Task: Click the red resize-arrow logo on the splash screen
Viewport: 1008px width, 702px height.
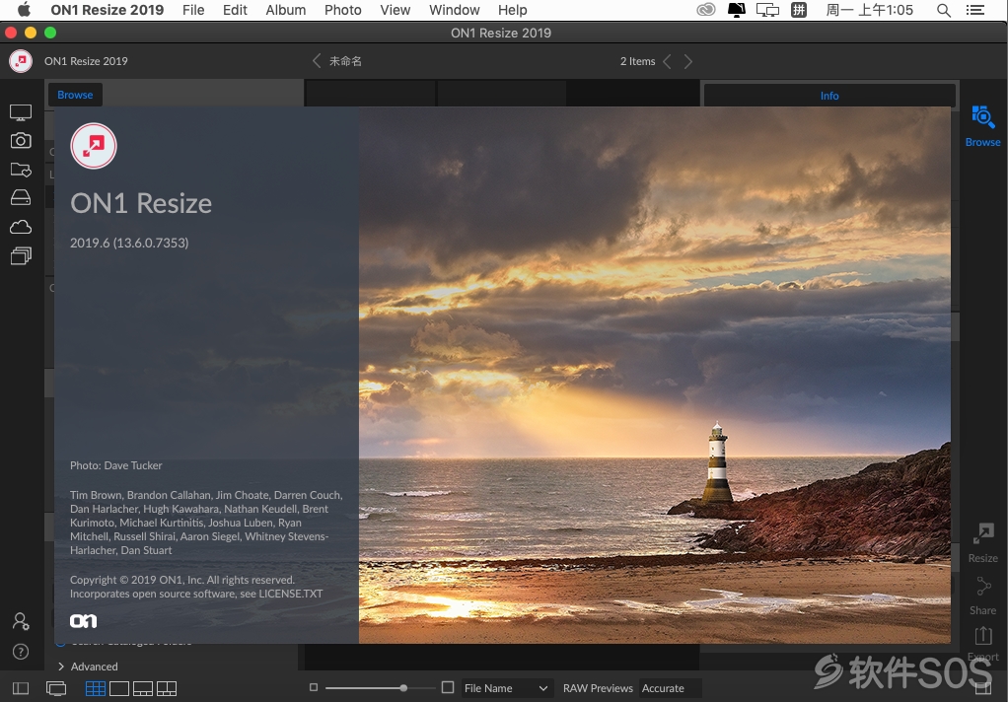Action: (x=94, y=146)
